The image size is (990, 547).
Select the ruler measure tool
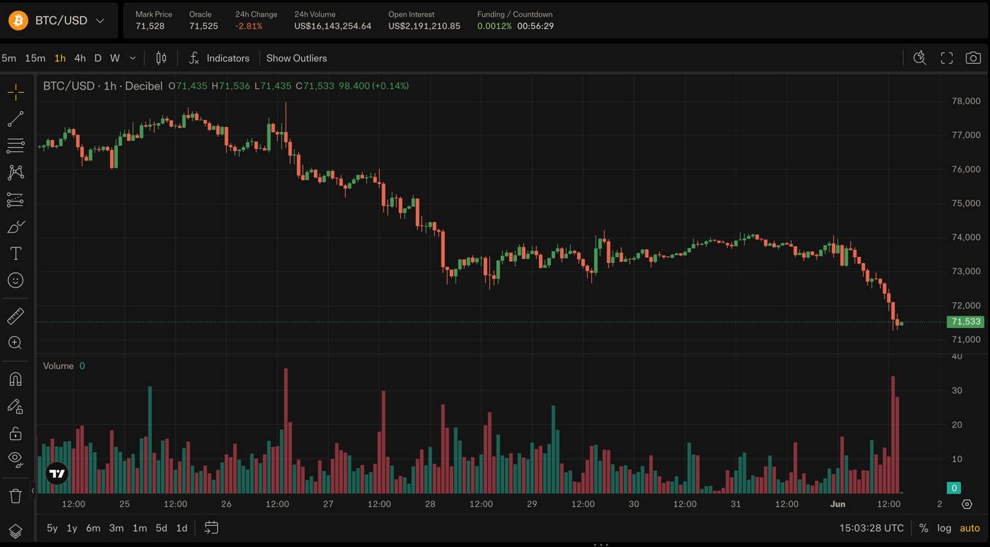click(15, 316)
